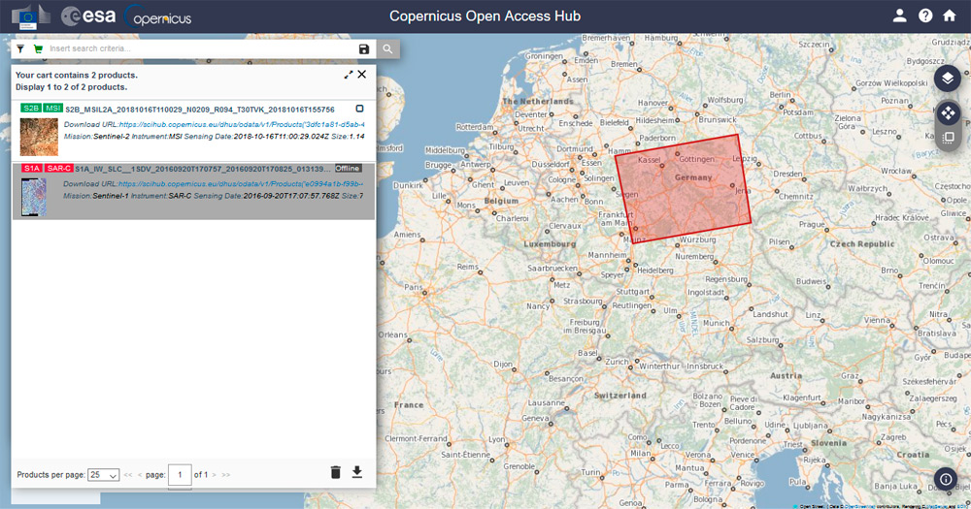The width and height of the screenshot is (971, 509).
Task: Close the cart products panel
Action: coord(362,75)
